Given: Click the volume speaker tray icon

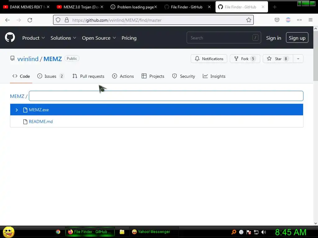Looking at the screenshot, I should point(264,232).
